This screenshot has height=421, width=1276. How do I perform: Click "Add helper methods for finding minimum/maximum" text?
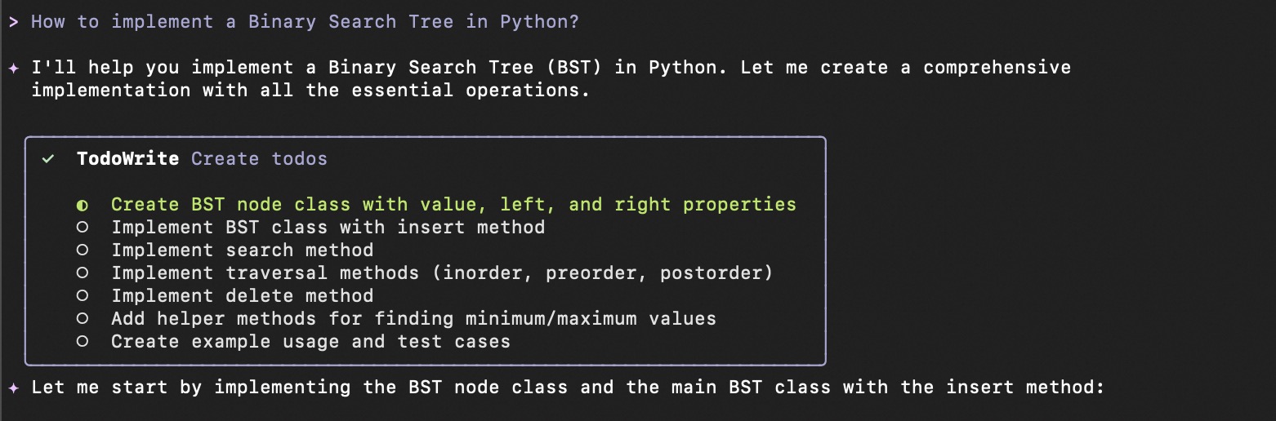(413, 319)
